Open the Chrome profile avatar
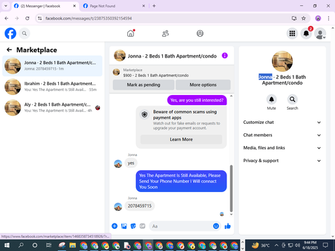 [x=318, y=18]
